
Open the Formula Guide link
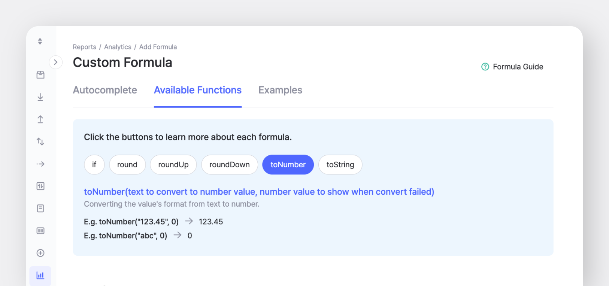coord(512,67)
